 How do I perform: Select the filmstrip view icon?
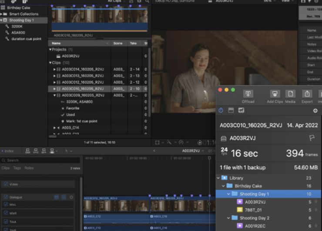231,111
